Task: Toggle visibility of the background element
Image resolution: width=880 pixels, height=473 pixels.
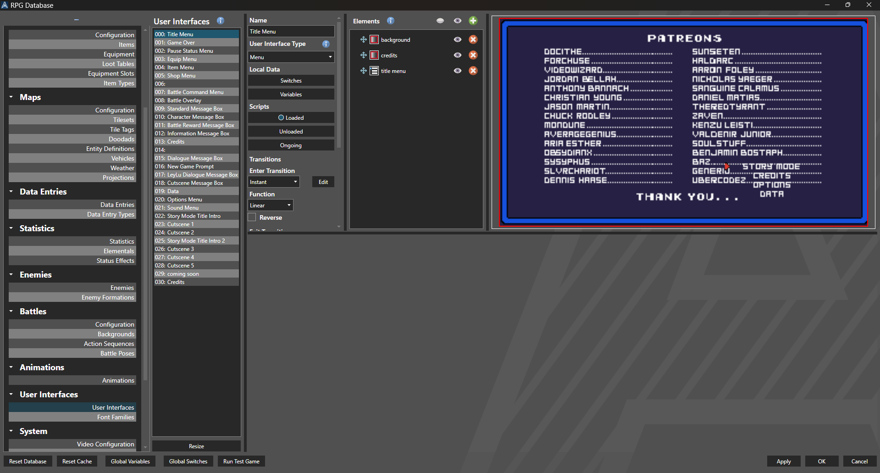Action: (457, 40)
